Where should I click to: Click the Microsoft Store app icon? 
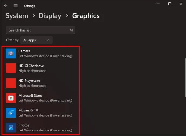(11, 98)
